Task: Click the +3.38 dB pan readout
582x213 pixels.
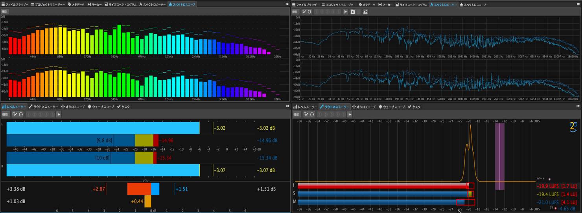Action: point(16,189)
